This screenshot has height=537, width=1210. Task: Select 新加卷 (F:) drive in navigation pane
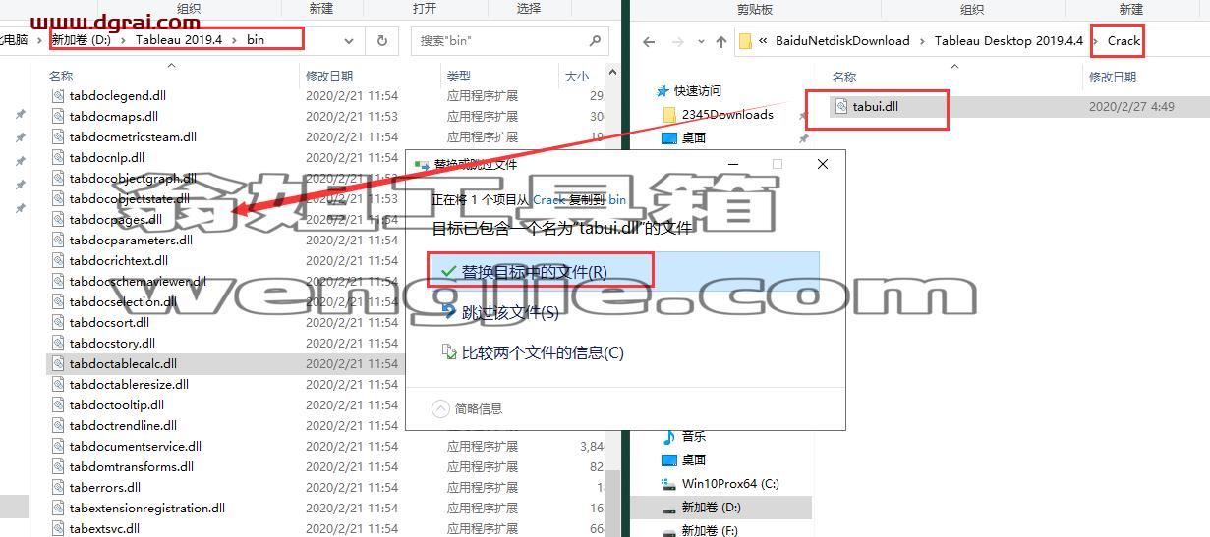(x=712, y=530)
